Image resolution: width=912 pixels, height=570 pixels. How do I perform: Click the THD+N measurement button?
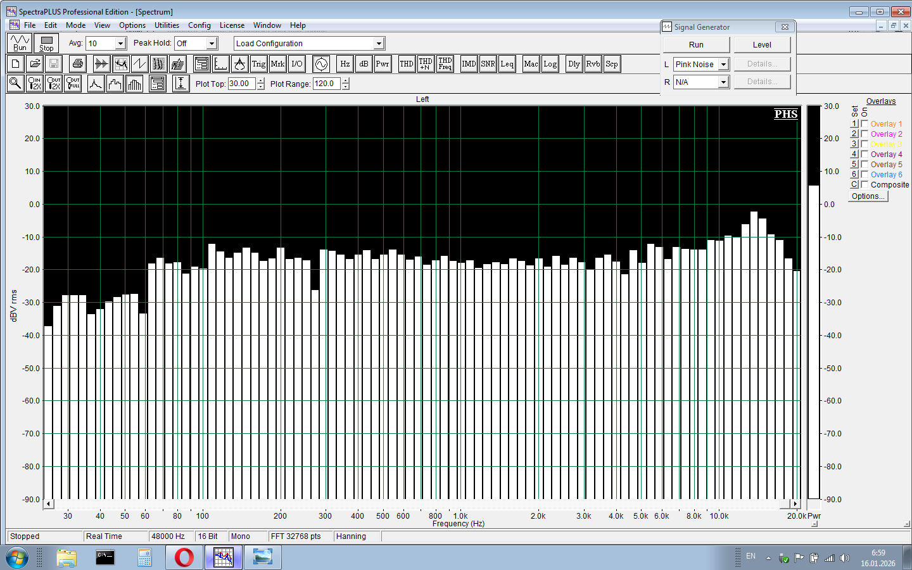pos(426,64)
